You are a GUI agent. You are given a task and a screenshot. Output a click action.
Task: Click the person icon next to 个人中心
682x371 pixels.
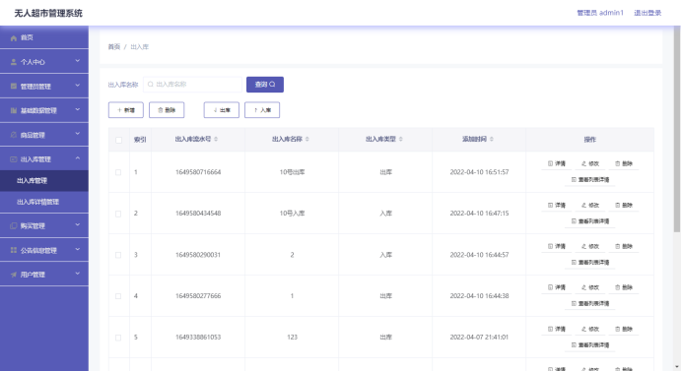tap(14, 62)
